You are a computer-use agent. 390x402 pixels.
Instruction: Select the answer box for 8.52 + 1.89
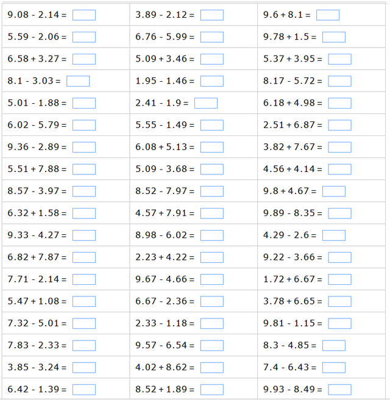coord(212,390)
